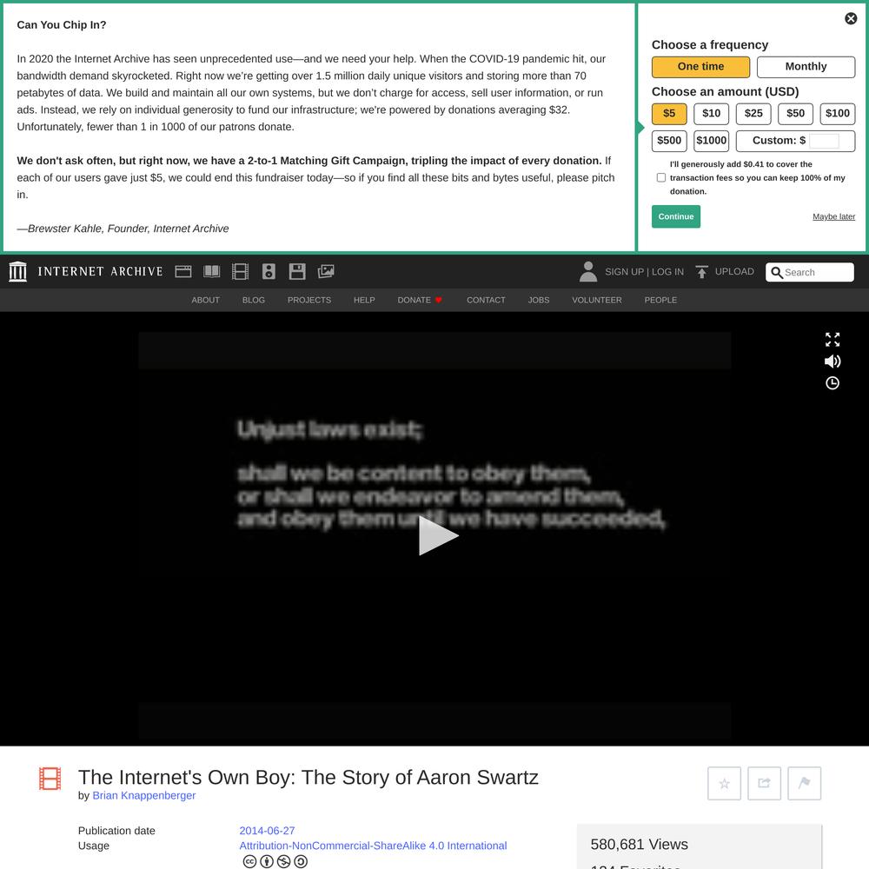Open the Internet Archive home logo
Image resolution: width=869 pixels, height=869 pixels.
tap(17, 271)
